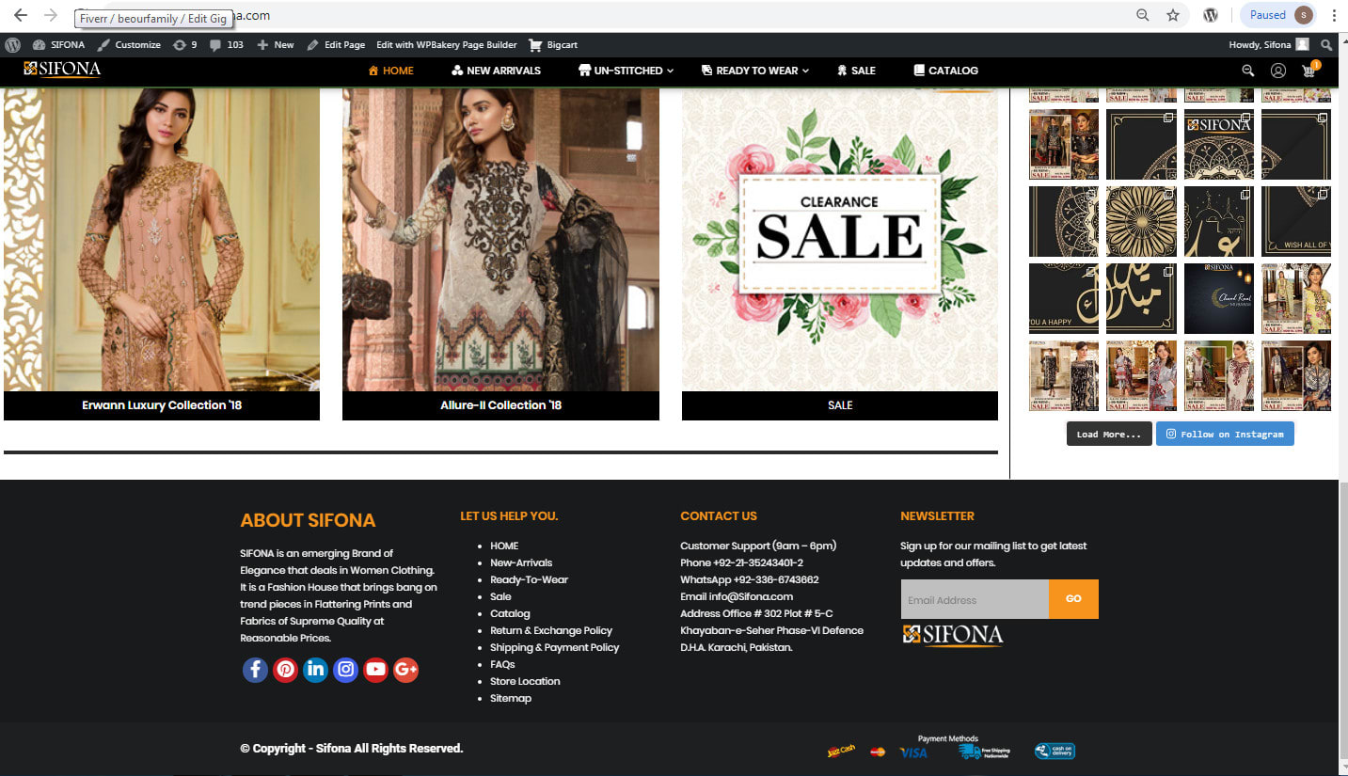Open Bigcart in the admin bar
Image resolution: width=1348 pixels, height=776 pixels.
point(553,44)
